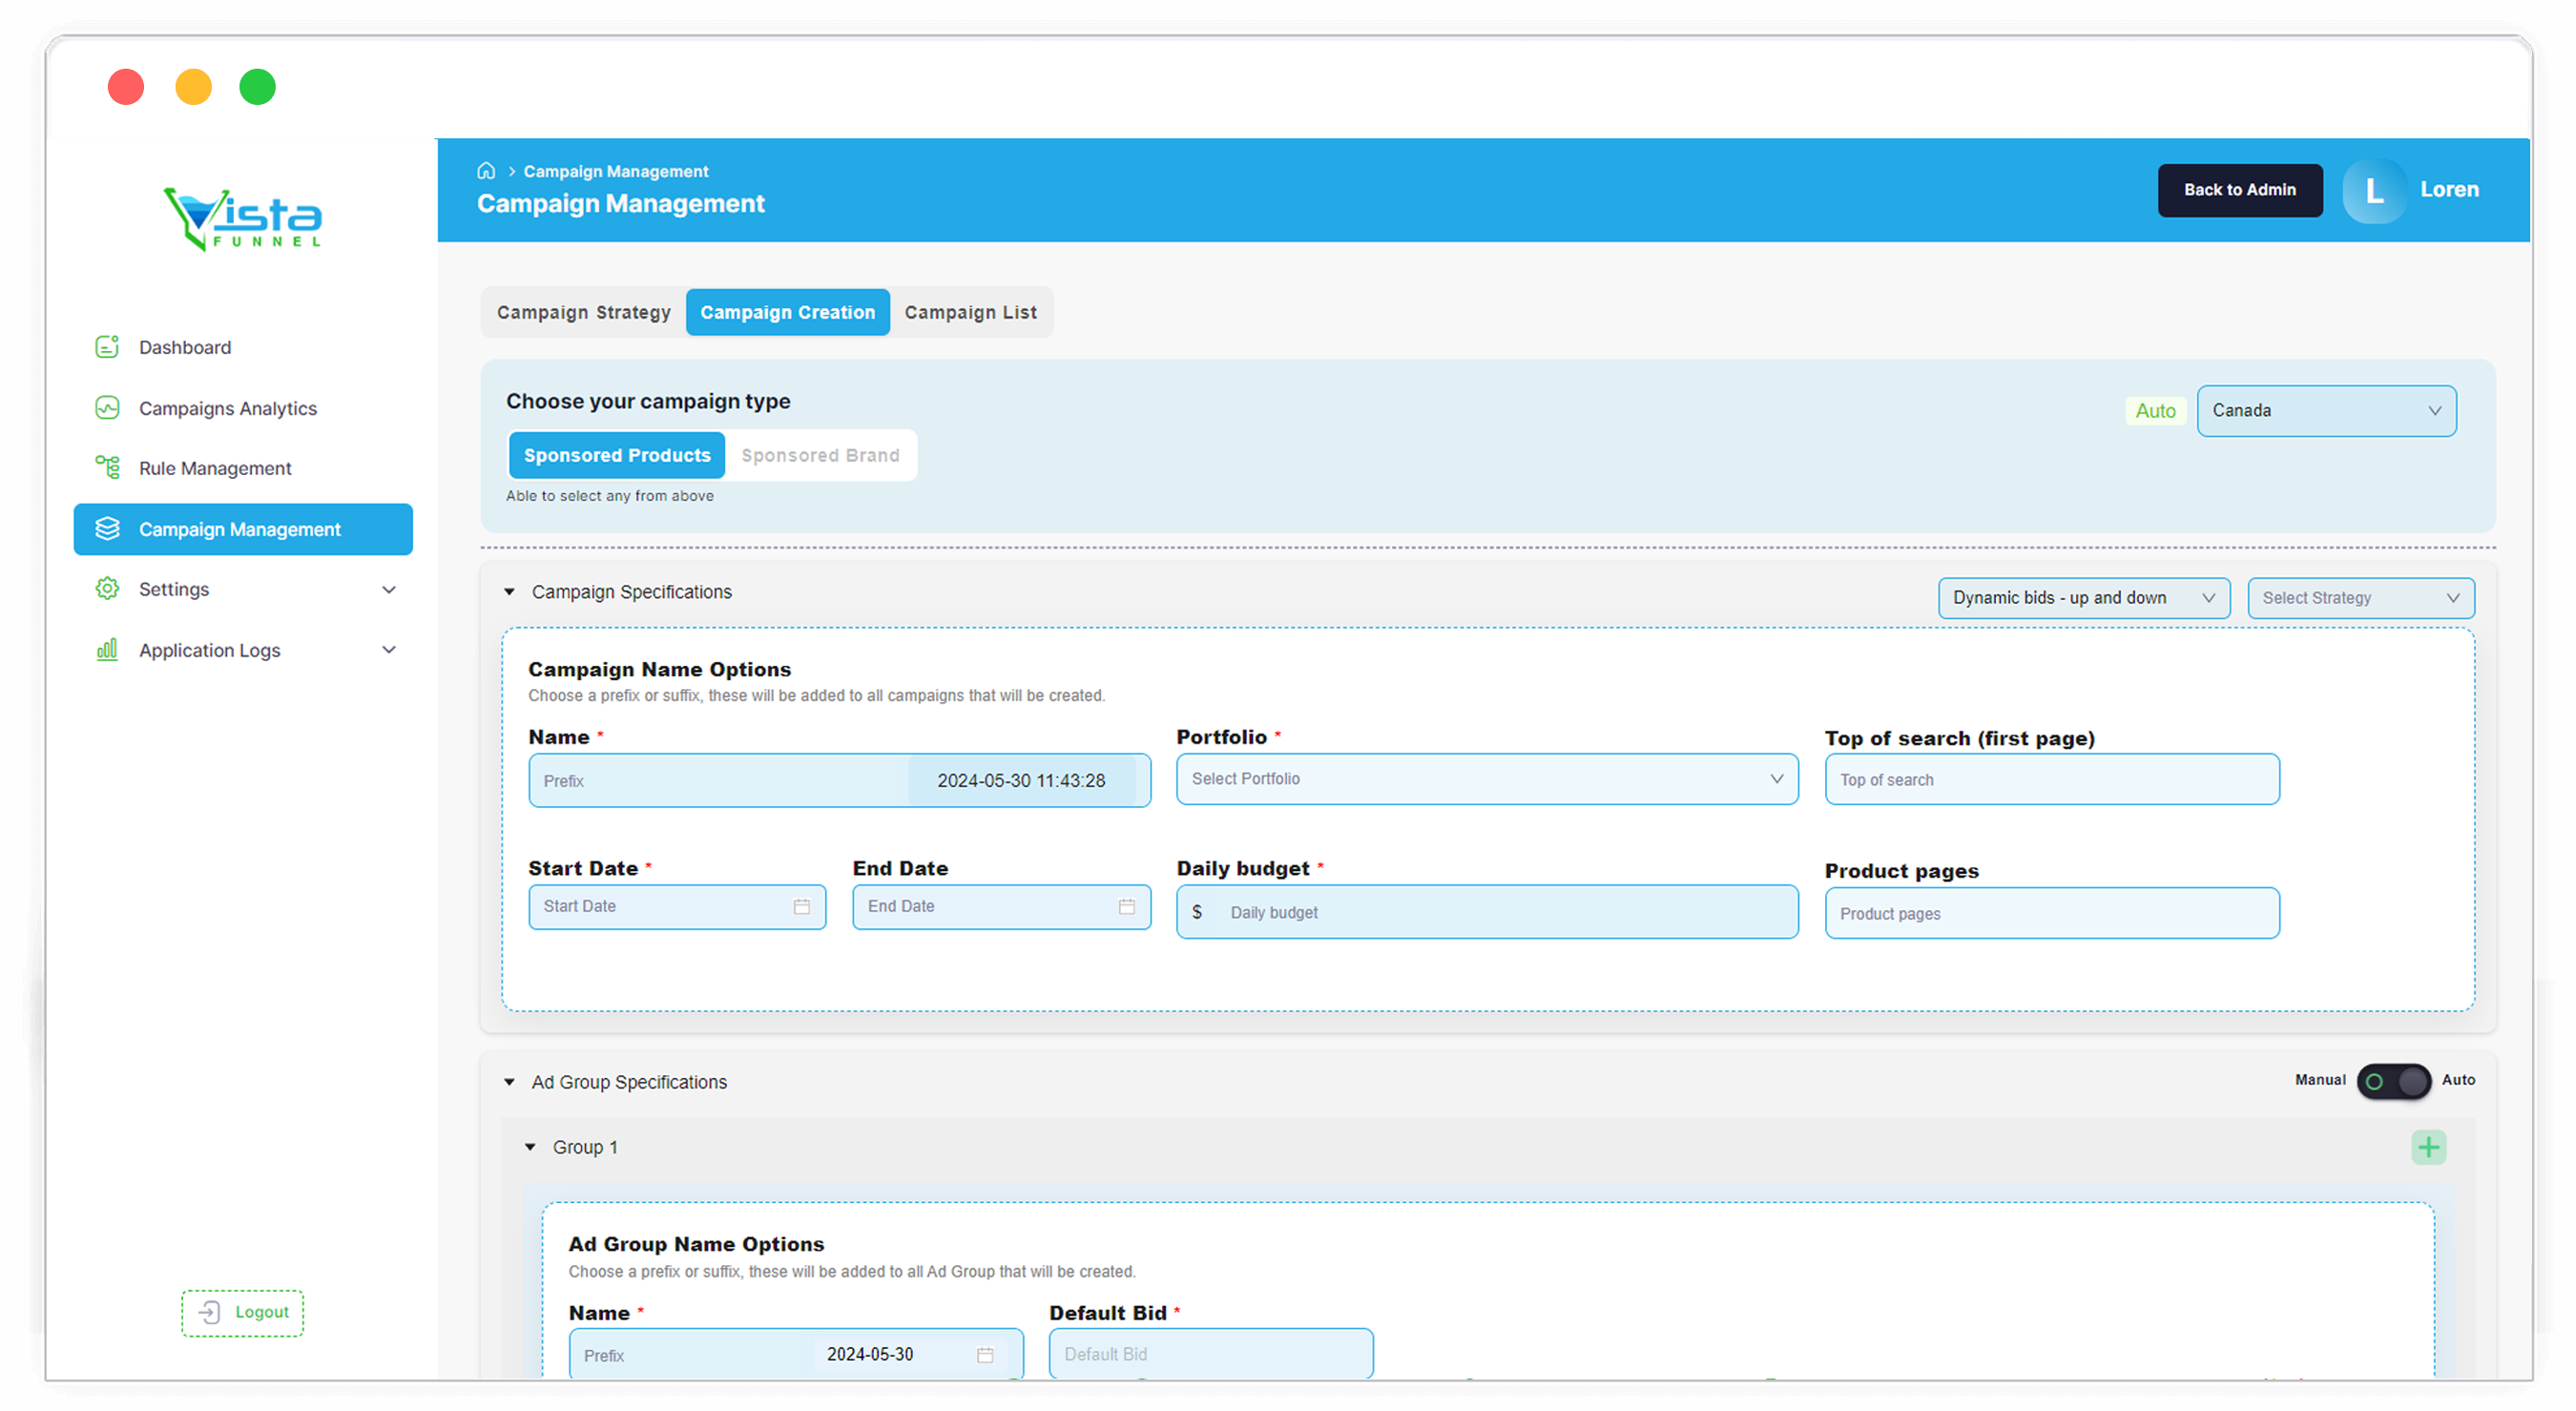The width and height of the screenshot is (2576, 1411).
Task: Click the green plus add-group icon
Action: 2427,1147
